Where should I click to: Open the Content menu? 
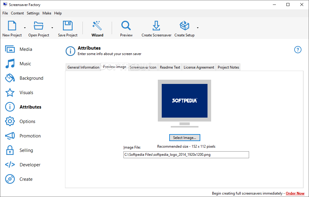click(17, 13)
